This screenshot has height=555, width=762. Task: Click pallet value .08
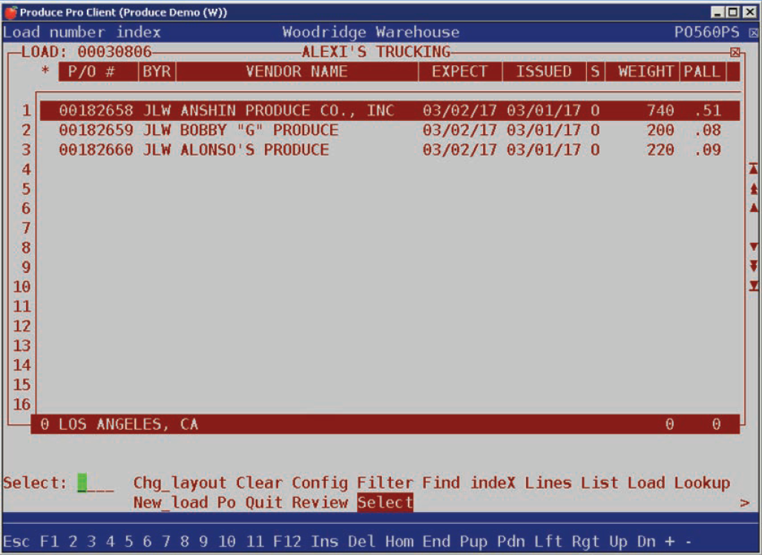tap(708, 131)
